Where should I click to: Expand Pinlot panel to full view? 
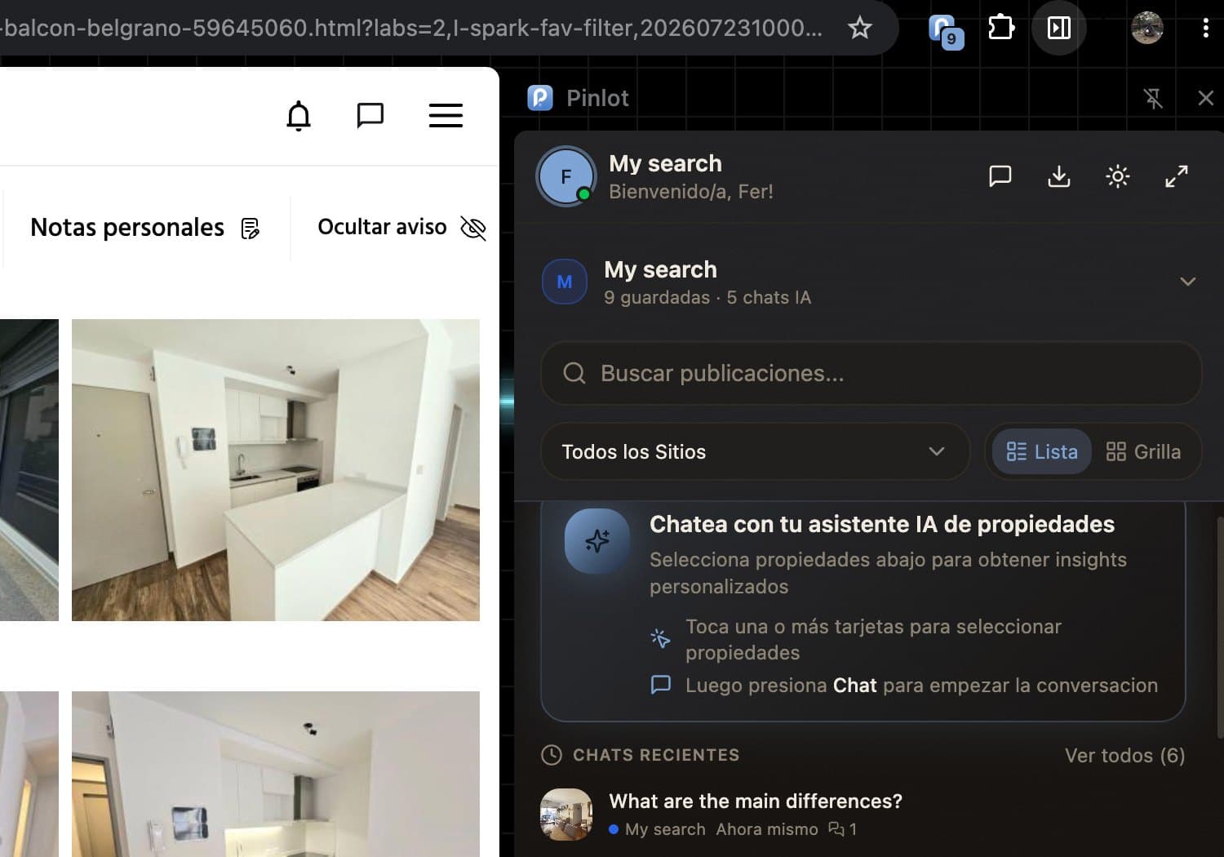pos(1176,176)
